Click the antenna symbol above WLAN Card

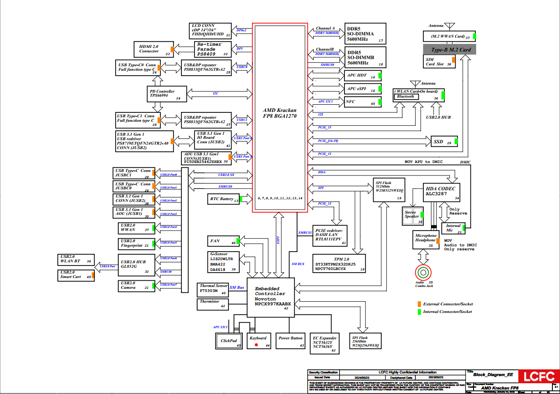(416, 84)
